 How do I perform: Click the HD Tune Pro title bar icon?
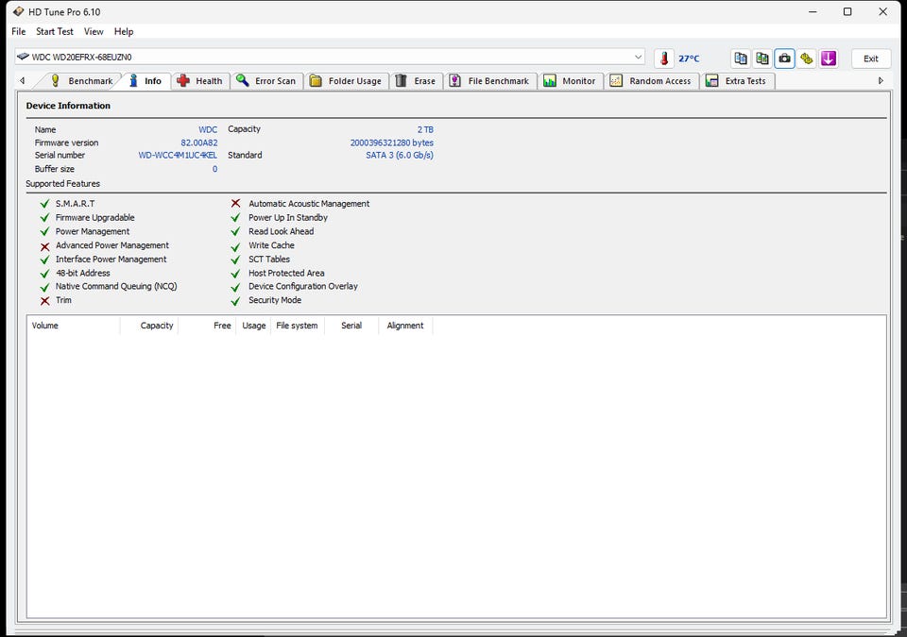pyautogui.click(x=19, y=11)
